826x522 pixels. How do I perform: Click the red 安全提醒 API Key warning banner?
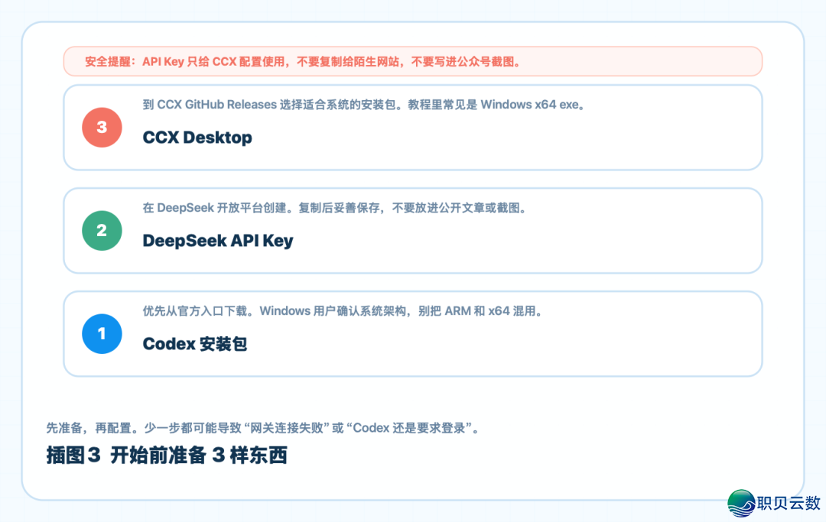(x=412, y=62)
